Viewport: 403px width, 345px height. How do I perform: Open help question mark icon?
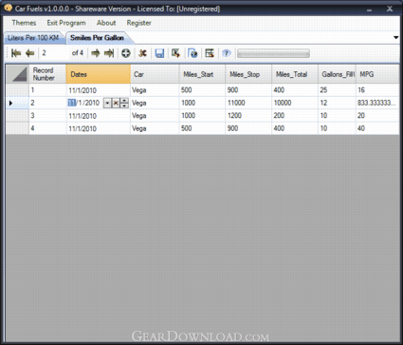pos(227,53)
